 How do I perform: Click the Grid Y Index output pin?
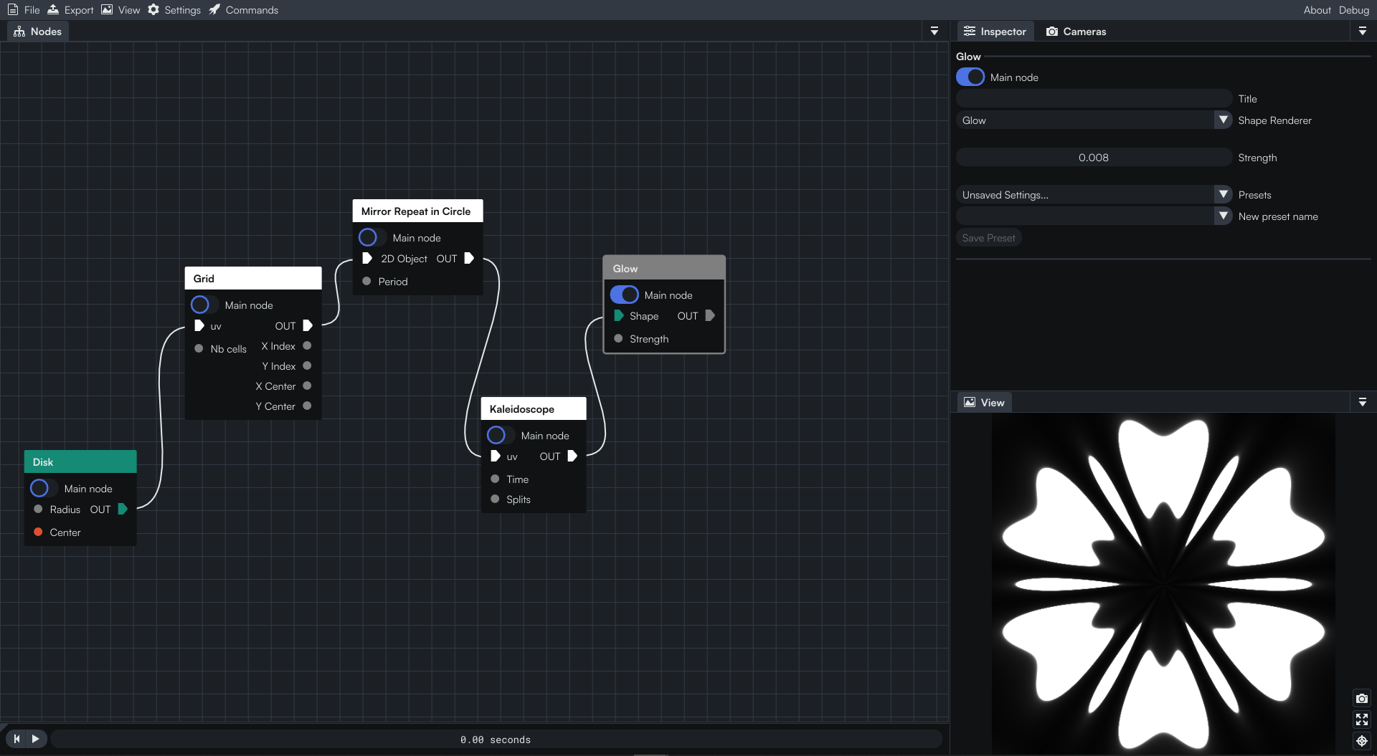[x=307, y=366]
